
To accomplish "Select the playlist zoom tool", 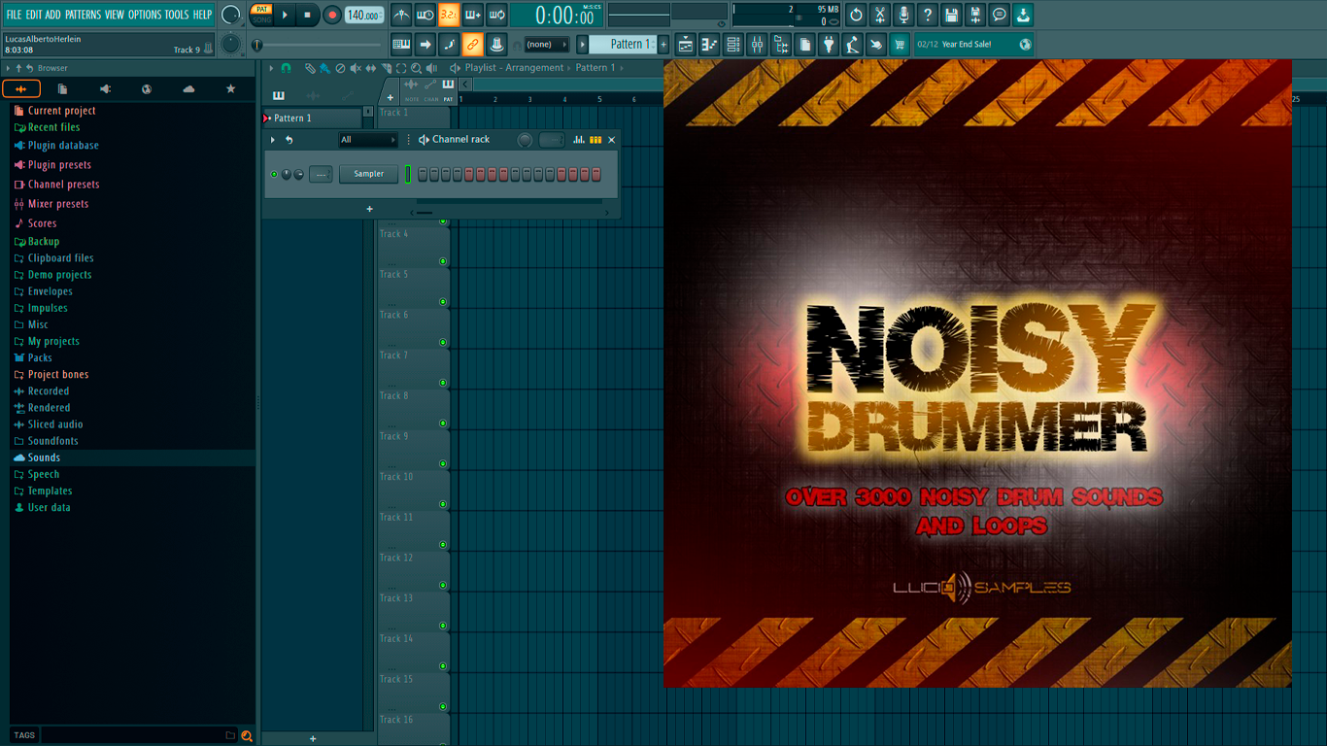I will pyautogui.click(x=416, y=68).
